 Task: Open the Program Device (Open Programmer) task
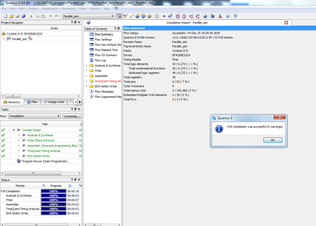point(45,161)
